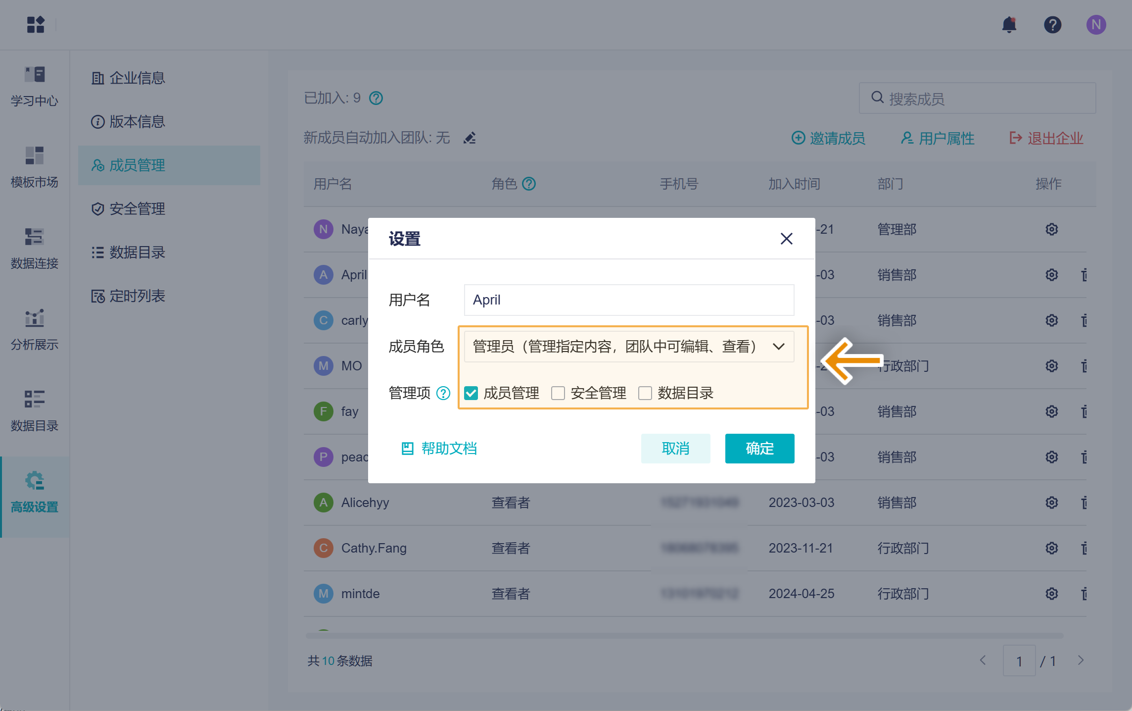Click edit pencil next to 新成员自动加入团队

point(470,138)
